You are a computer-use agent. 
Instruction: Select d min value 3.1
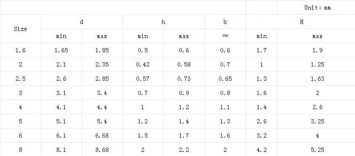tap(61, 93)
